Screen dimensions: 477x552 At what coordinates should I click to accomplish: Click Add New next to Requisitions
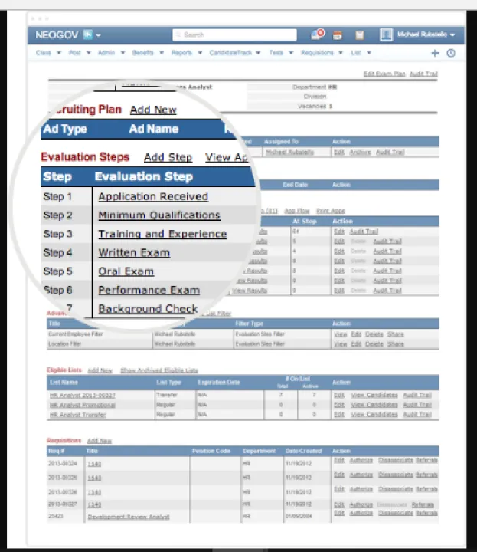[99, 441]
